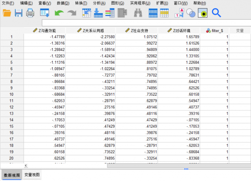This screenshot has width=251, height=181.
Task: Click the Use Variable Sets circles icon
Action: point(191,13)
